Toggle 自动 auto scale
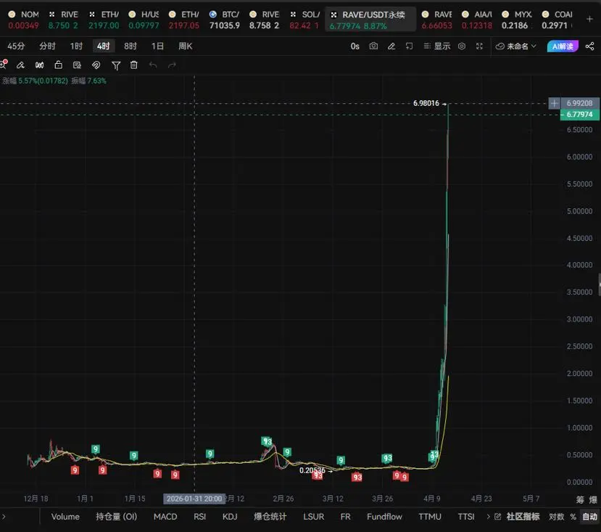Image resolution: width=601 pixels, height=532 pixels. [590, 517]
